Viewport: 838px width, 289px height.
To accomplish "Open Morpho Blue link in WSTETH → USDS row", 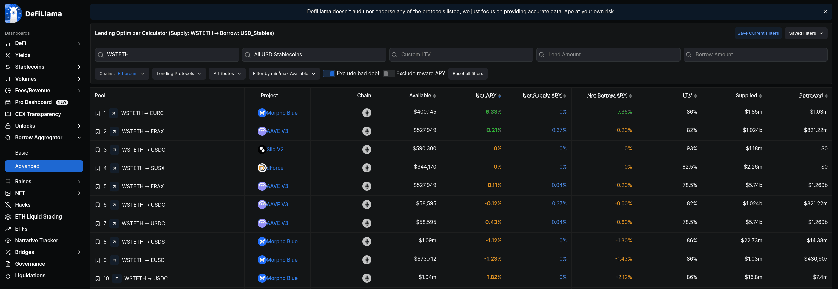I will [x=282, y=242].
